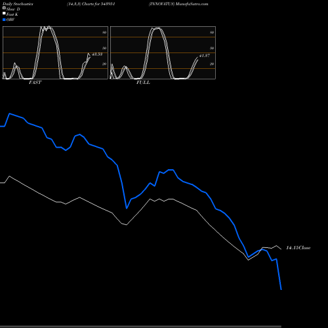The image size is (328, 328).
Task: Click the Fast K legend swatch
Action: click(x=4, y=14)
